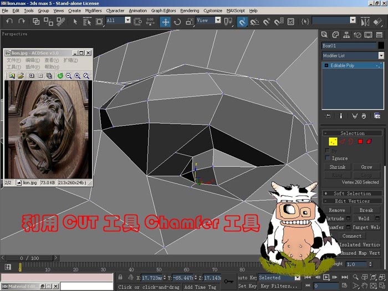Click Configure Modifier Sets icon

[x=377, y=116]
